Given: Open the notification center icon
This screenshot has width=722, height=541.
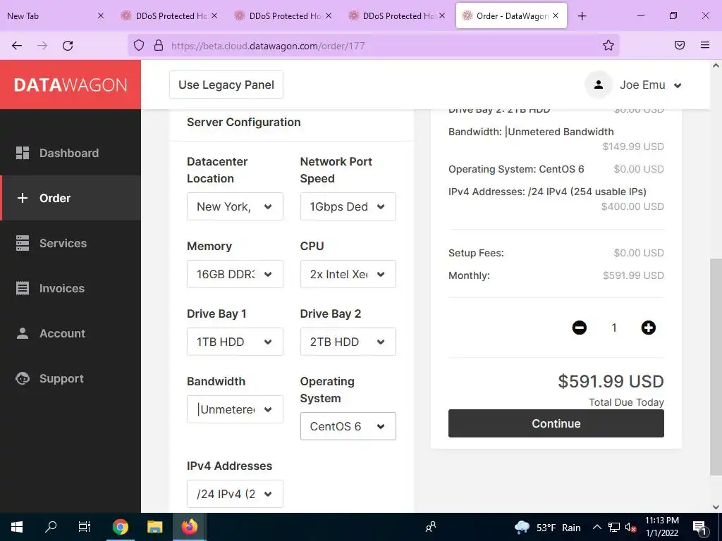Looking at the screenshot, I should coord(699,528).
